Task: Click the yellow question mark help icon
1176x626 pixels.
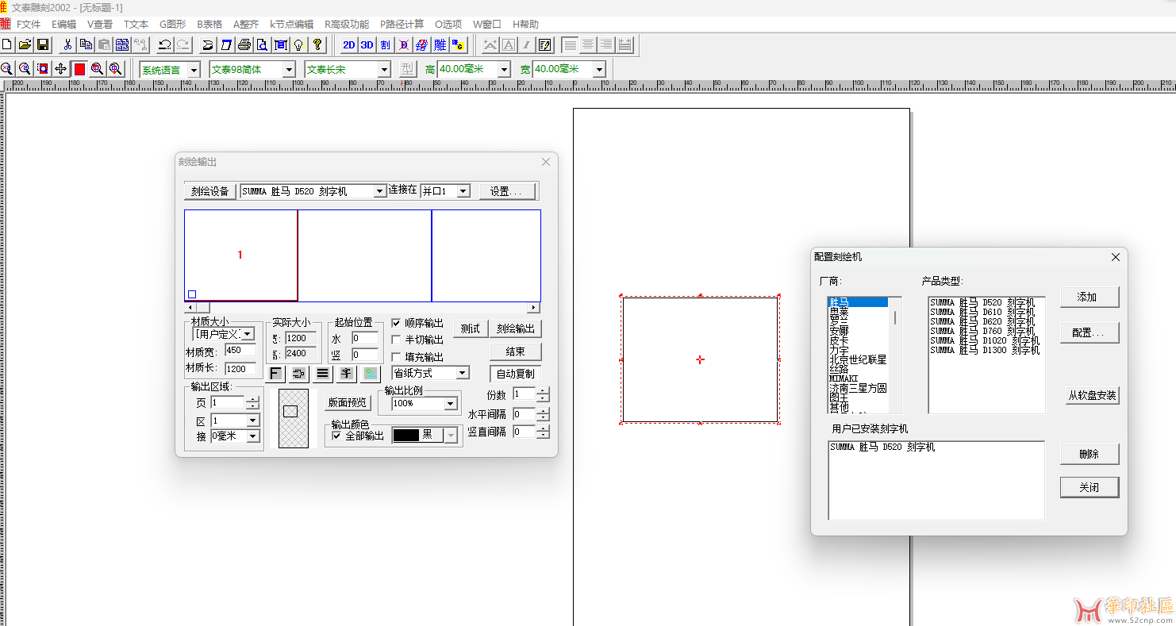Action: click(x=317, y=44)
